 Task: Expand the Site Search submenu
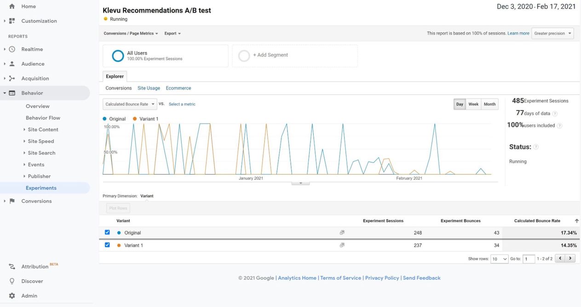[x=24, y=153]
